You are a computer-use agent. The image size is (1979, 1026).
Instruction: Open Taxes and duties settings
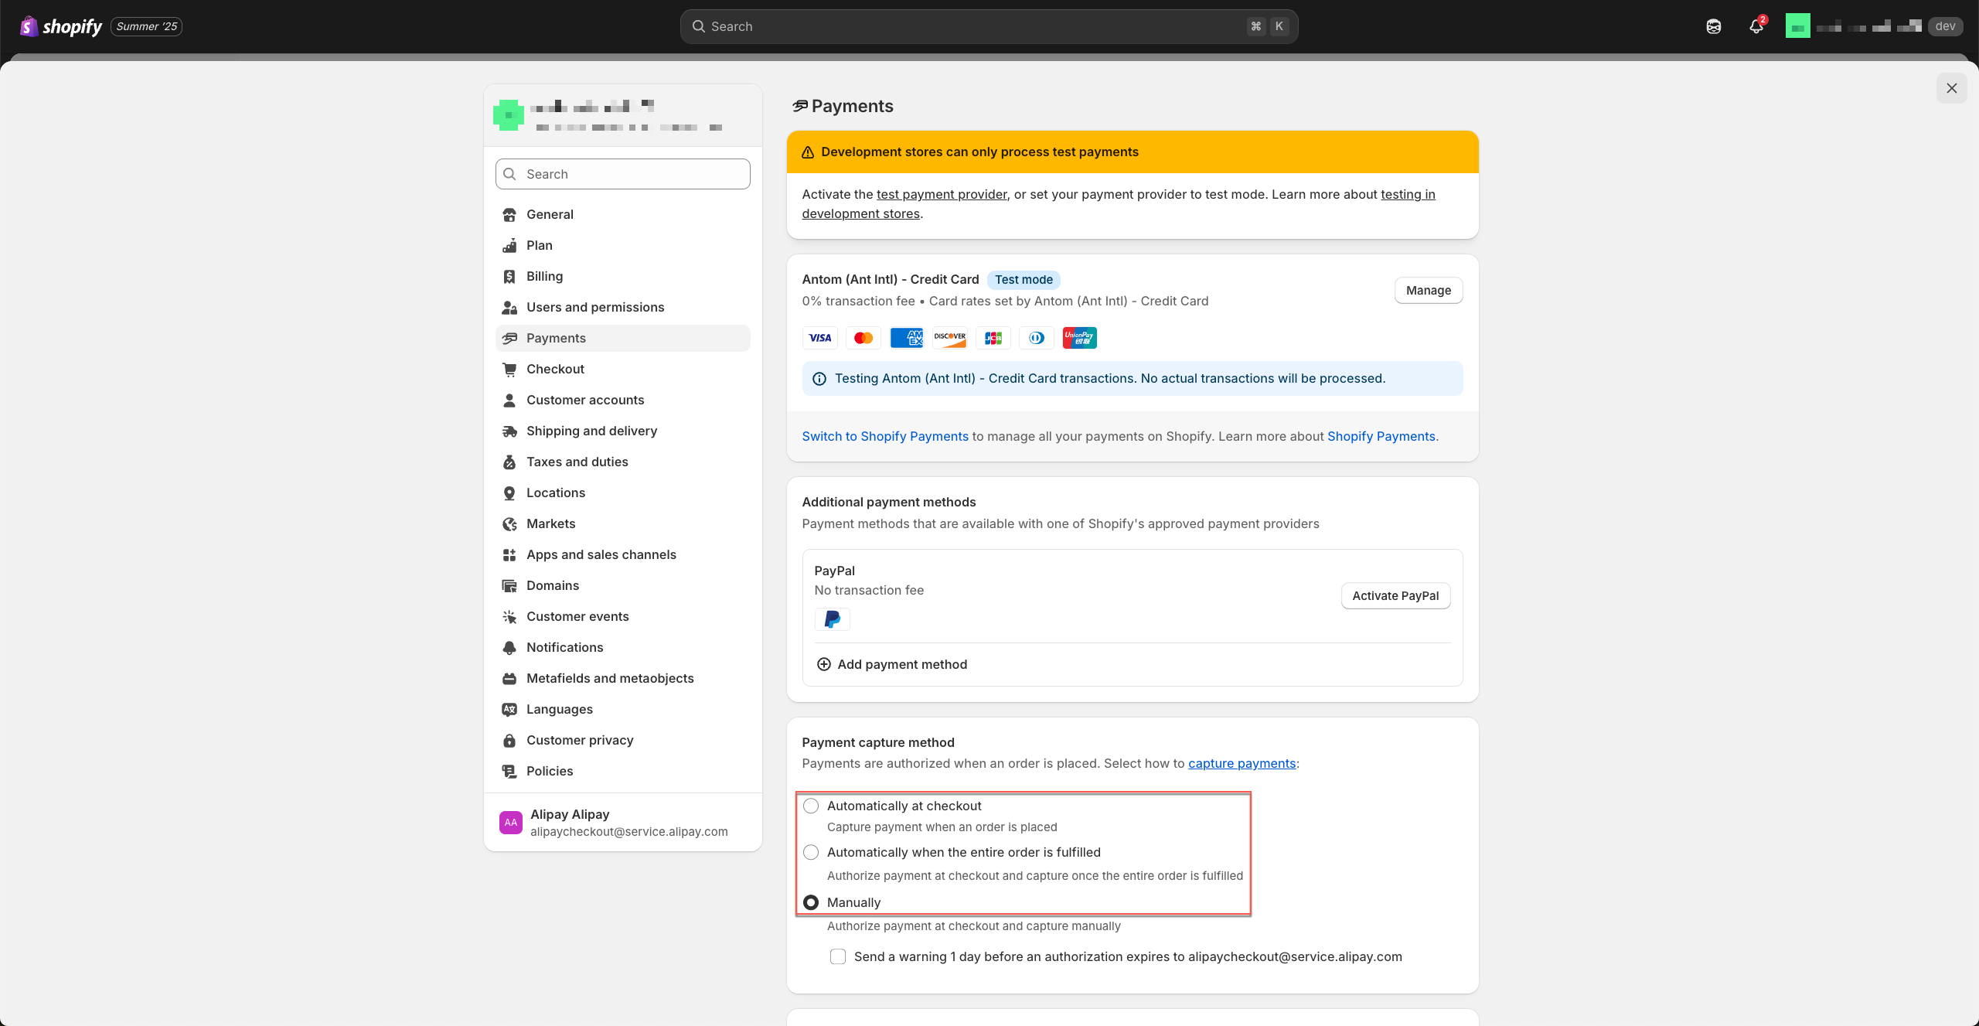(622, 462)
